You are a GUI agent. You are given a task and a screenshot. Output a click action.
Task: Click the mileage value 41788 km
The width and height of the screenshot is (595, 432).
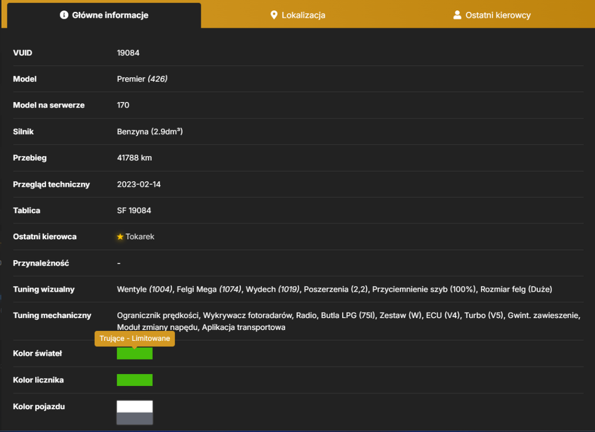point(134,158)
